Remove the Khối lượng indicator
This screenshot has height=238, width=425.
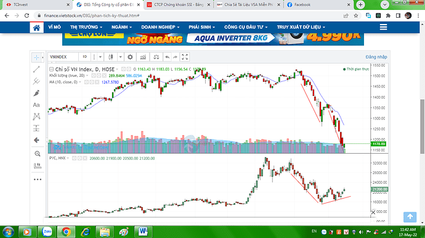[104, 76]
